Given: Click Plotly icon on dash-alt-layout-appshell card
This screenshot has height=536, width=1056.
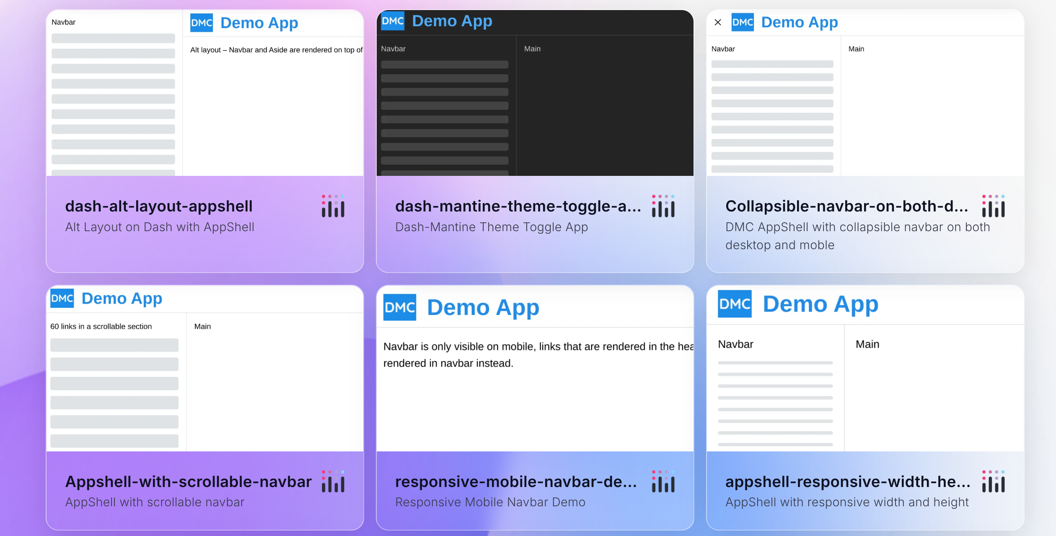Looking at the screenshot, I should [333, 206].
